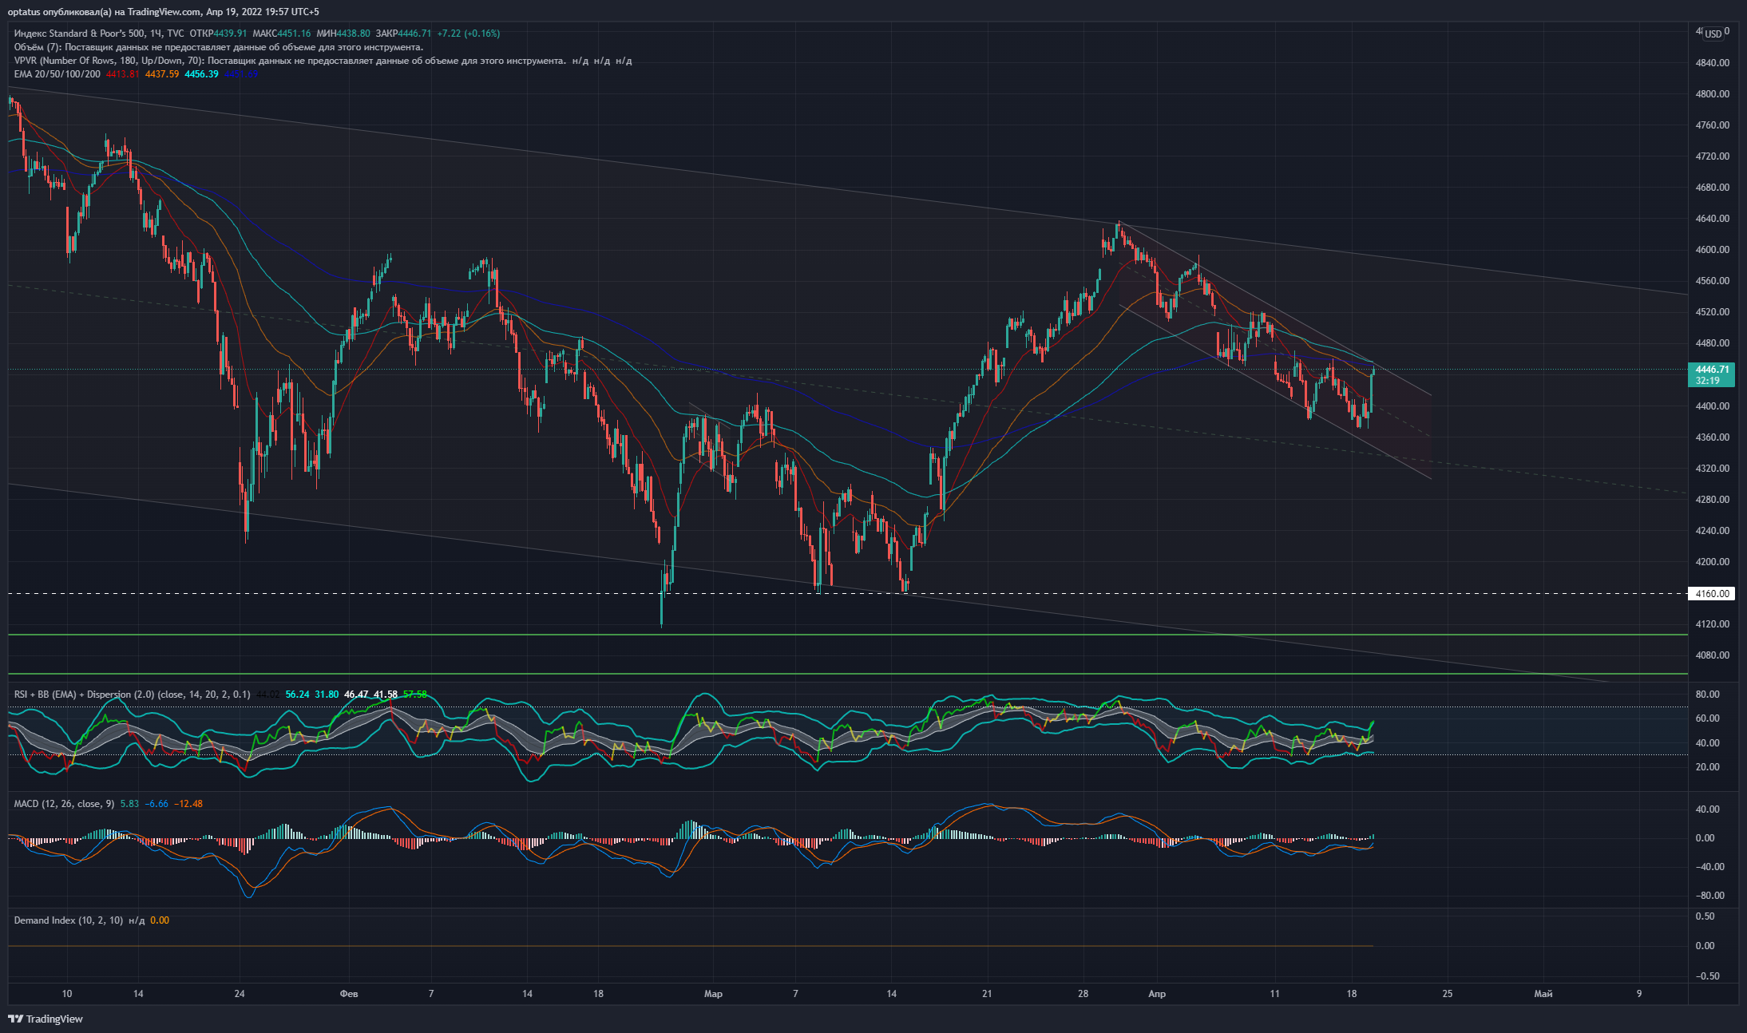
Task: Select the 'Индекс Standard & Poor's 500, 1Ч, TVC' legend title
Action: [x=99, y=34]
